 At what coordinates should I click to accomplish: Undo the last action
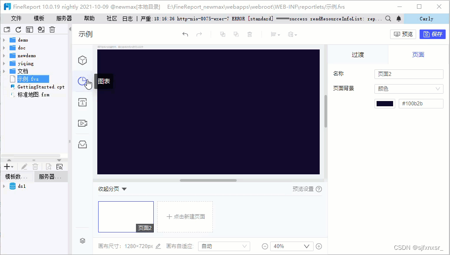(185, 34)
